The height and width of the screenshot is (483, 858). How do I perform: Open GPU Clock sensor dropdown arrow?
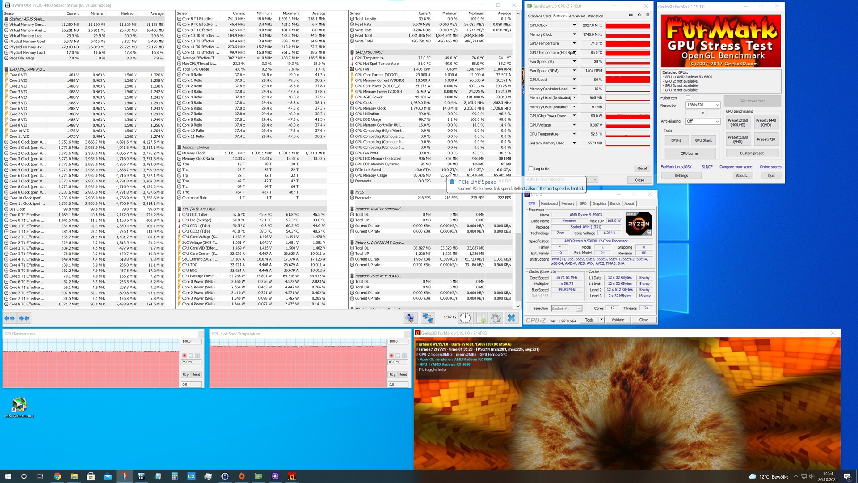[574, 25]
